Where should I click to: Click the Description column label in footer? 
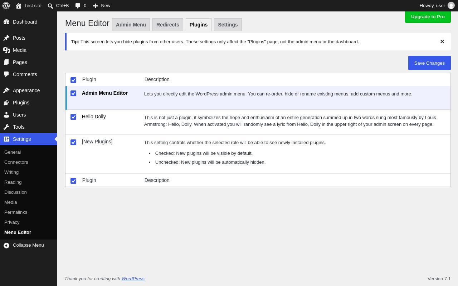tap(157, 180)
